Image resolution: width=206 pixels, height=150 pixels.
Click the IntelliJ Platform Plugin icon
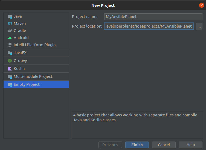pos(10,45)
